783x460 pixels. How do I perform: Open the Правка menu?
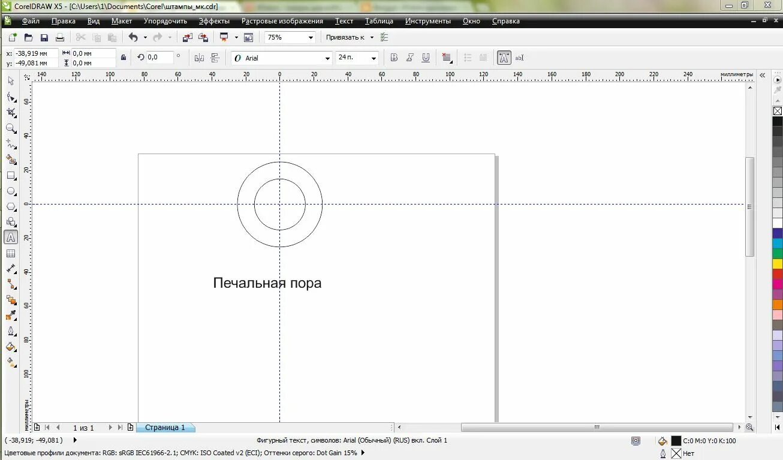tap(64, 21)
